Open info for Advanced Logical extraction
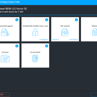97x97 pixels. pyautogui.click(x=17, y=20)
